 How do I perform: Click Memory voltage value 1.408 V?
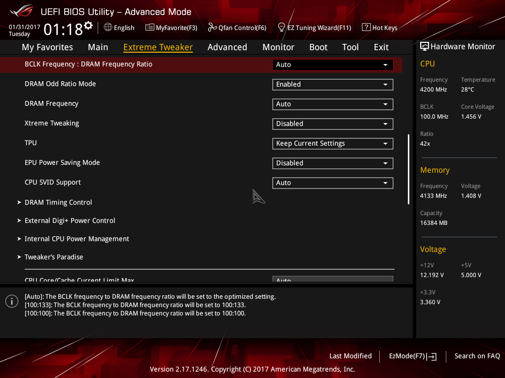pyautogui.click(x=471, y=196)
